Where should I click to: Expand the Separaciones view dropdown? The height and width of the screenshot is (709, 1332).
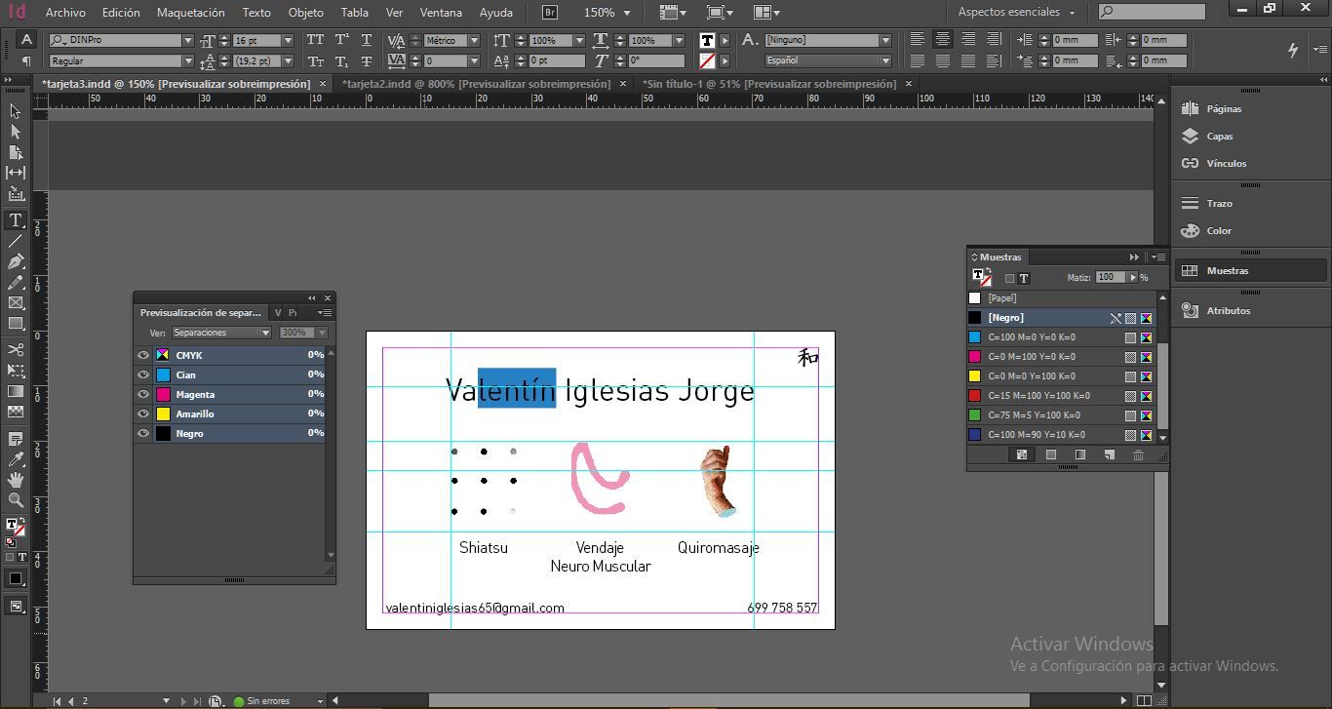222,333
